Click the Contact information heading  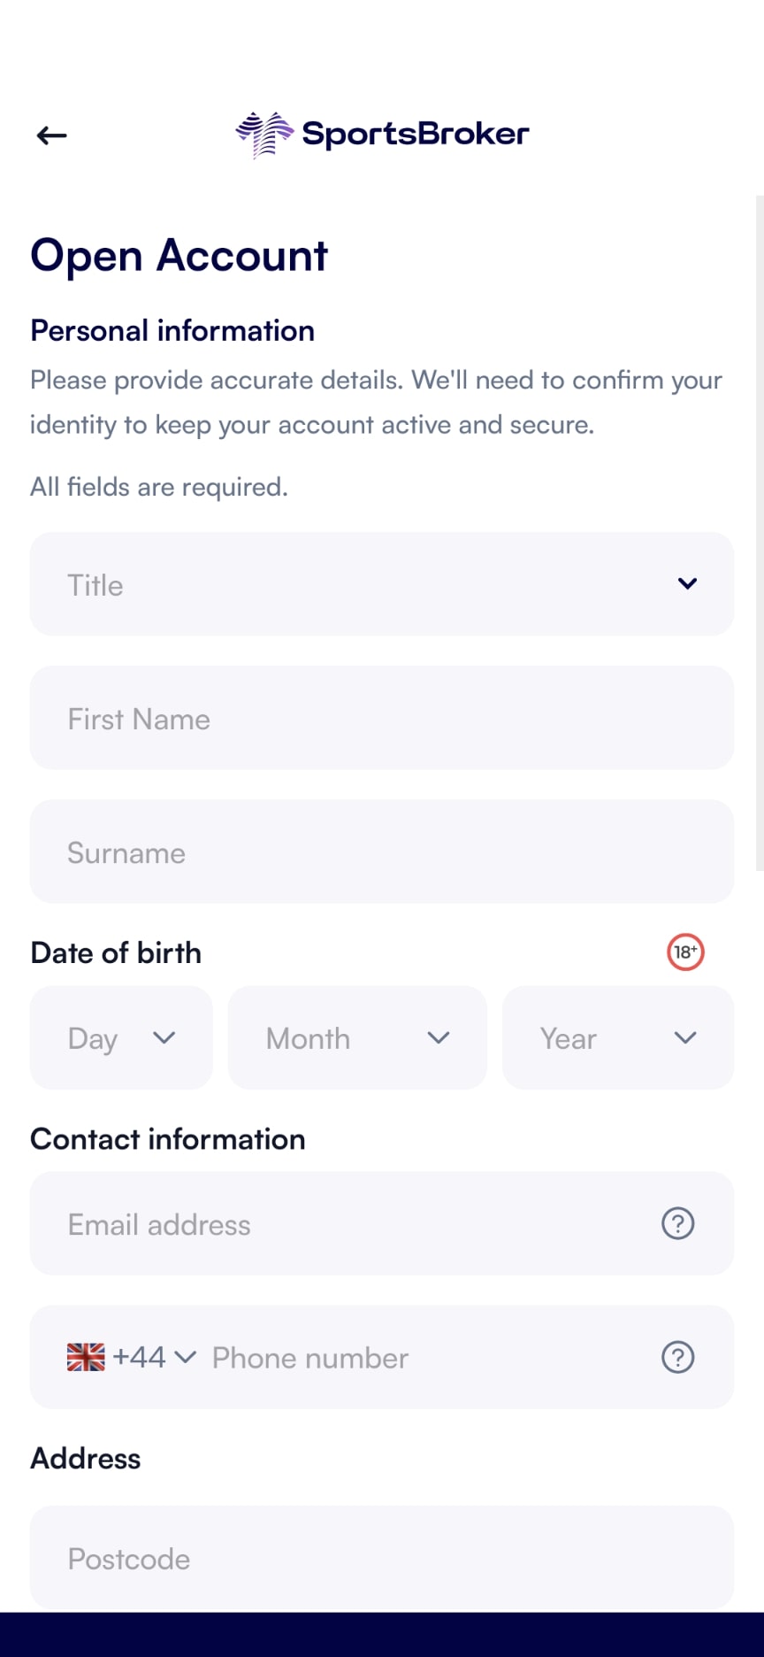click(167, 1138)
